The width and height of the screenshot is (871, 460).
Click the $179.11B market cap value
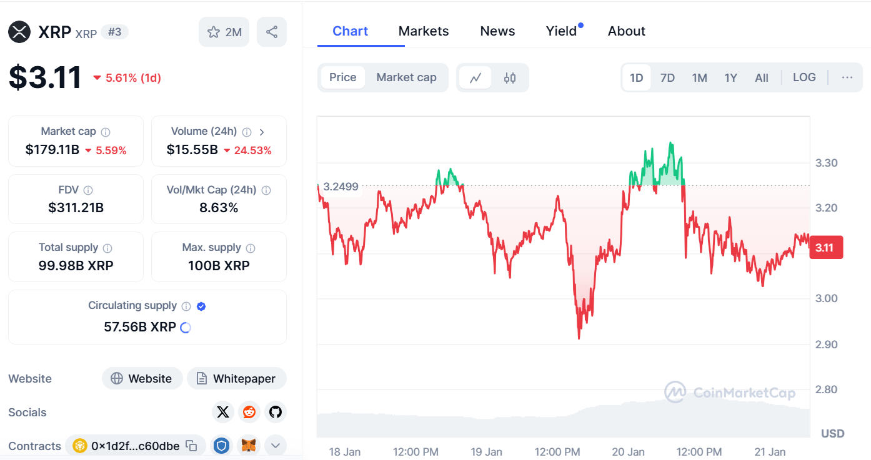pyautogui.click(x=52, y=150)
